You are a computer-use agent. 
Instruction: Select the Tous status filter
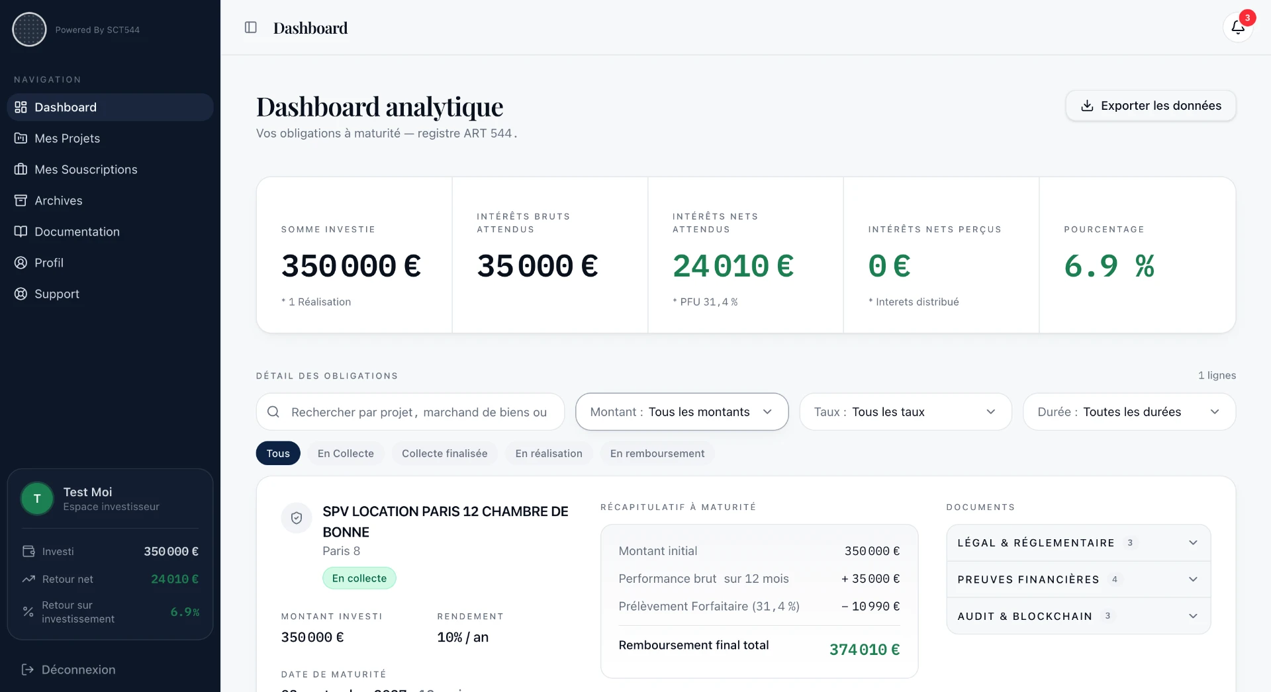(278, 453)
